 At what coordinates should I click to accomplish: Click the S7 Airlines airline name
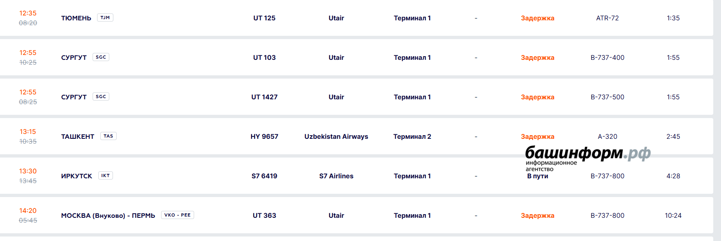pos(336,176)
